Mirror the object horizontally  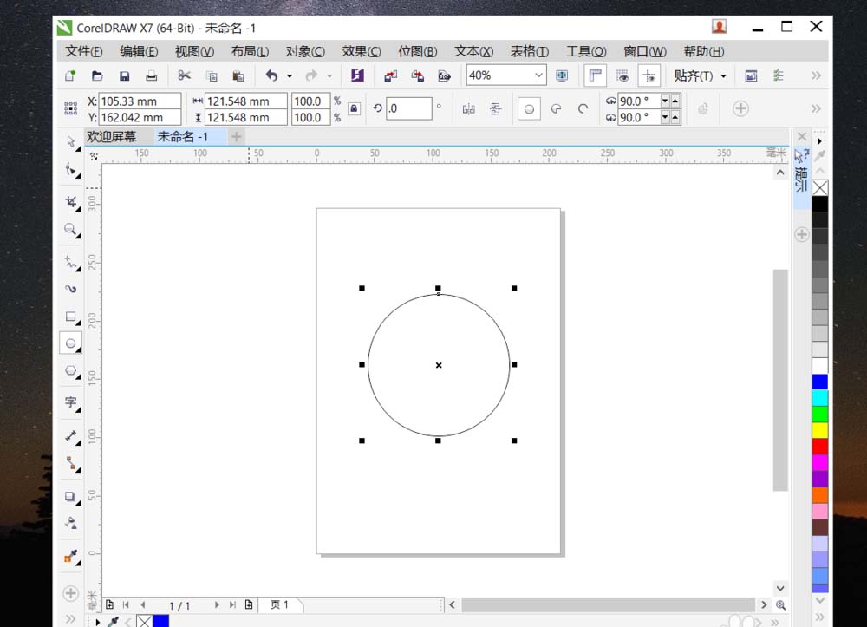click(x=469, y=109)
